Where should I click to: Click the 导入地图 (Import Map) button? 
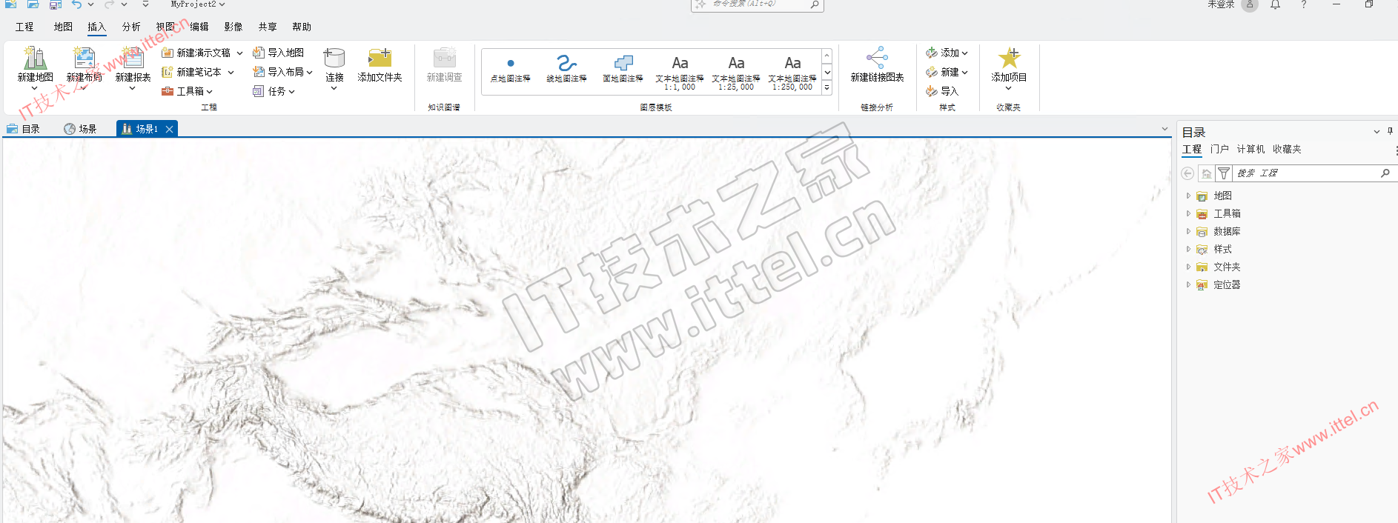pos(279,53)
